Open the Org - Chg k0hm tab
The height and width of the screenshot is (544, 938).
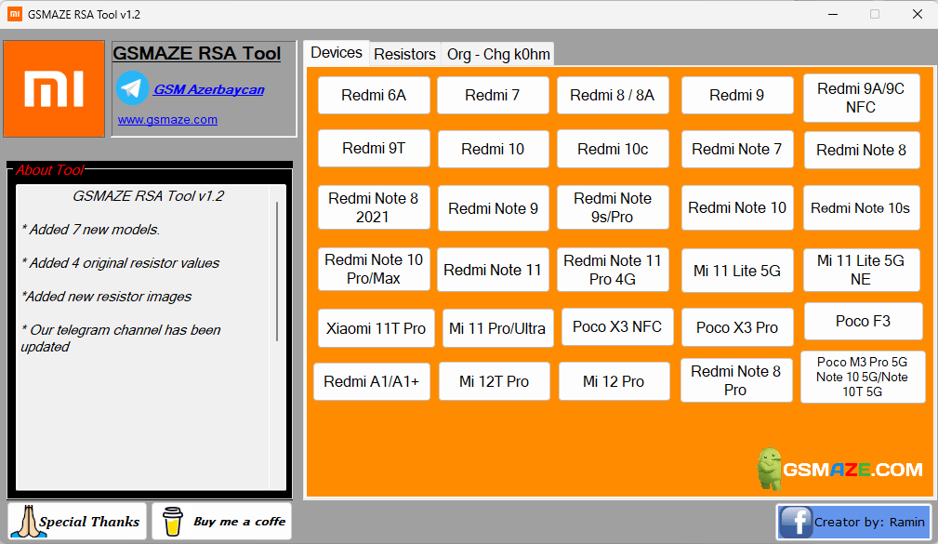(x=496, y=54)
